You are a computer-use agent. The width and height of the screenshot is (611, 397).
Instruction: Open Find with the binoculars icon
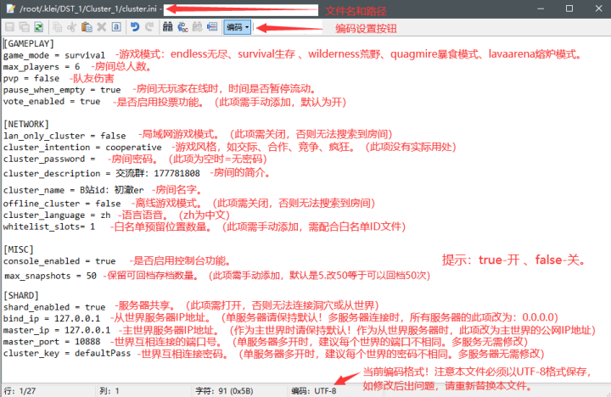pyautogui.click(x=167, y=27)
